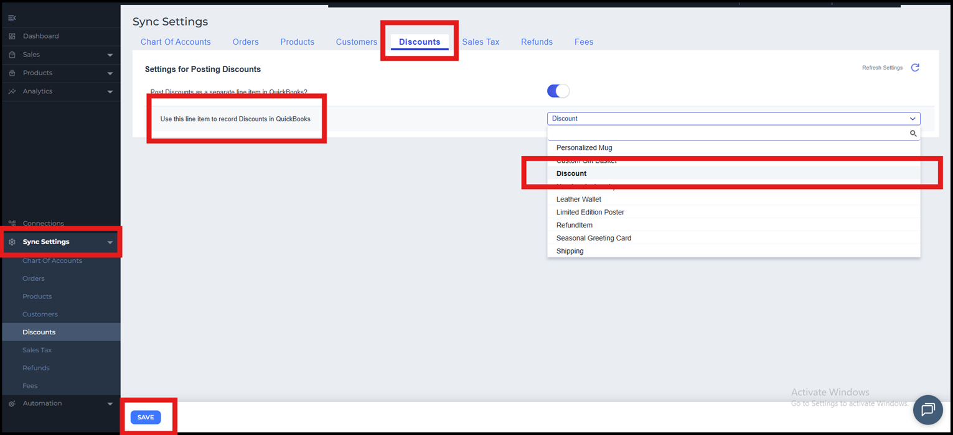Click the Refresh Settings circular arrow icon
The image size is (953, 435).
915,68
